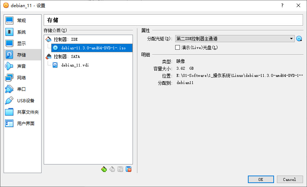Viewport: 307px width, 187px height.
Task: Open the 显示 (Display) settings page
Action: coord(23,43)
